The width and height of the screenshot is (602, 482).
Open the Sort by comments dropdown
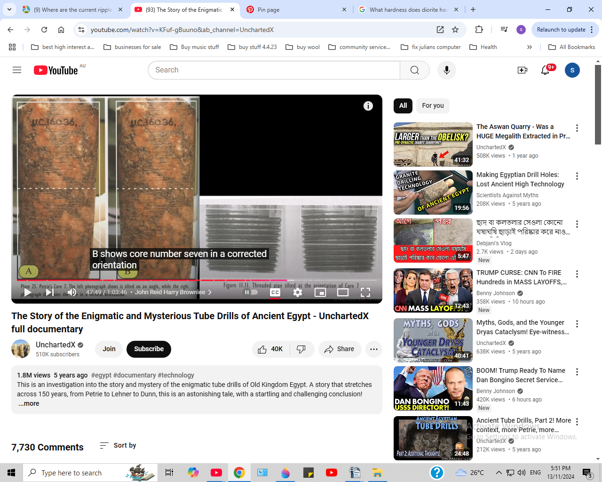[118, 445]
